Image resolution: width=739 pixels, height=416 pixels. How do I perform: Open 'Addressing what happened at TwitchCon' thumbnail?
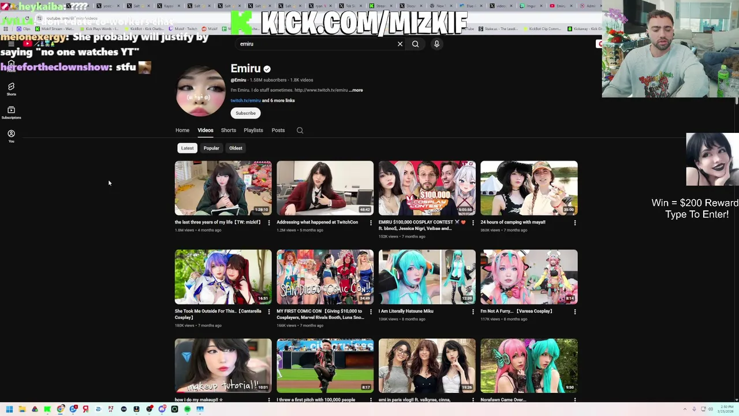click(x=325, y=188)
